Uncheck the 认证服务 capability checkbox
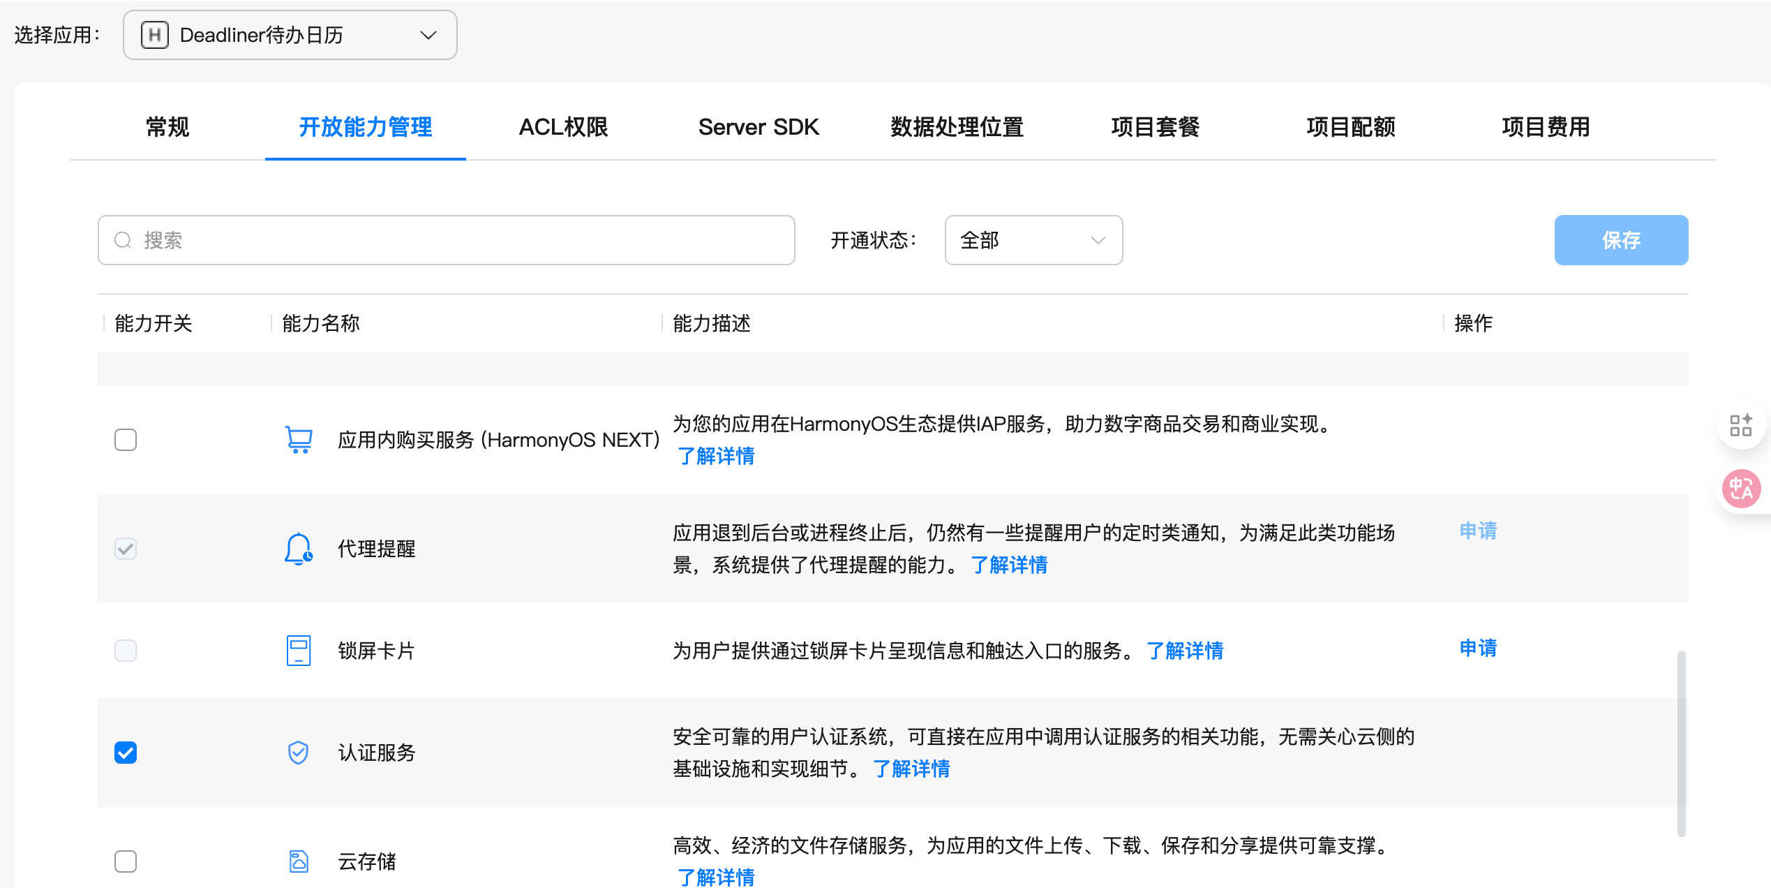The height and width of the screenshot is (888, 1771). 126,753
